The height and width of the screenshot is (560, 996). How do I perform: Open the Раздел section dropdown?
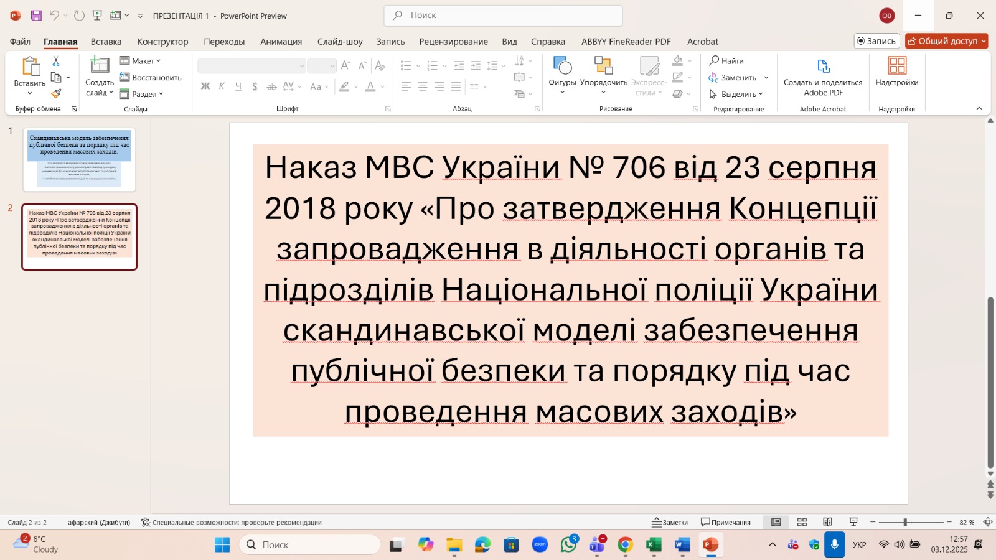142,94
